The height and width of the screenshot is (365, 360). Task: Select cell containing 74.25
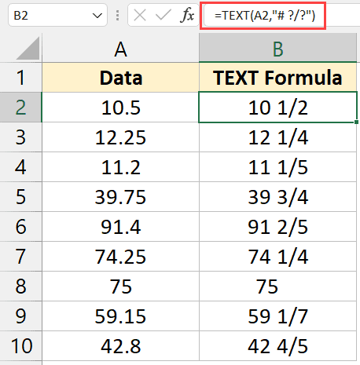(120, 257)
